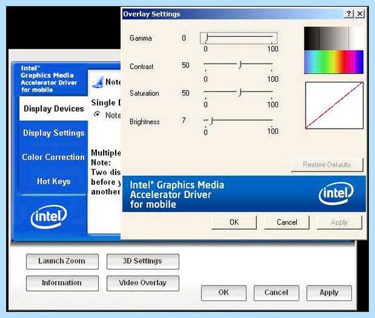Click the Overlay Settings title bar

(232, 14)
